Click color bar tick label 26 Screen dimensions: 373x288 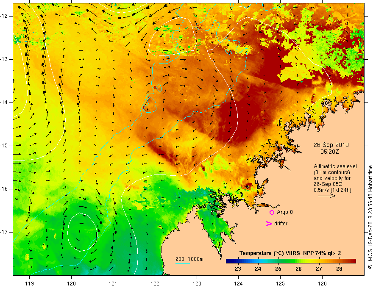[x=298, y=269]
